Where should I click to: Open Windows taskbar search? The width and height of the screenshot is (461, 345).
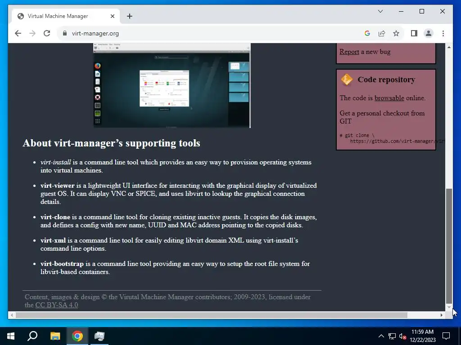coord(32,336)
